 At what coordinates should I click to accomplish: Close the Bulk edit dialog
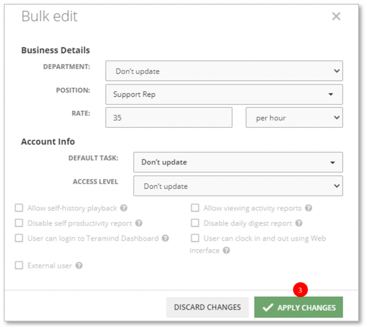[x=336, y=16]
